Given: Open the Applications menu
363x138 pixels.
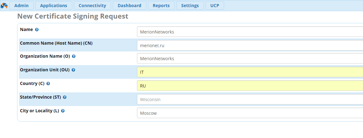Looking at the screenshot, I should pyautogui.click(x=54, y=6).
